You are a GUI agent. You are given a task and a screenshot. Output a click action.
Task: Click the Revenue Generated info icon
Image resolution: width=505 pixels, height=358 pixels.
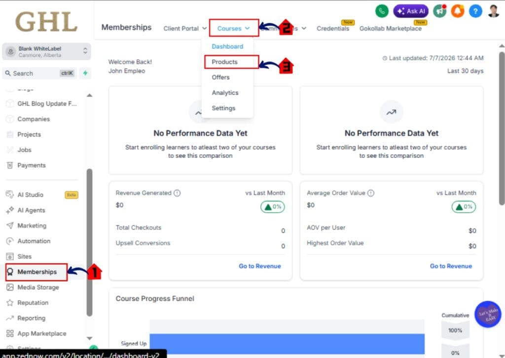[x=177, y=193]
